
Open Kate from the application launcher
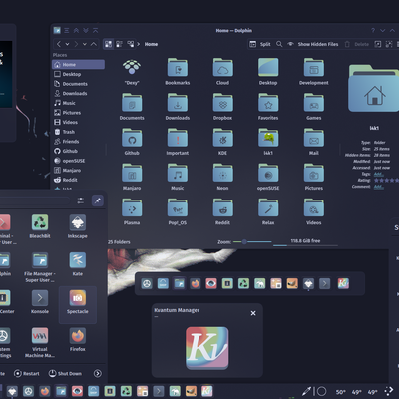tap(78, 264)
